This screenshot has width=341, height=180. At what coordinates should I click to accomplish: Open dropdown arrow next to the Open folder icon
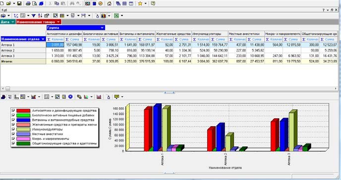[14, 3]
